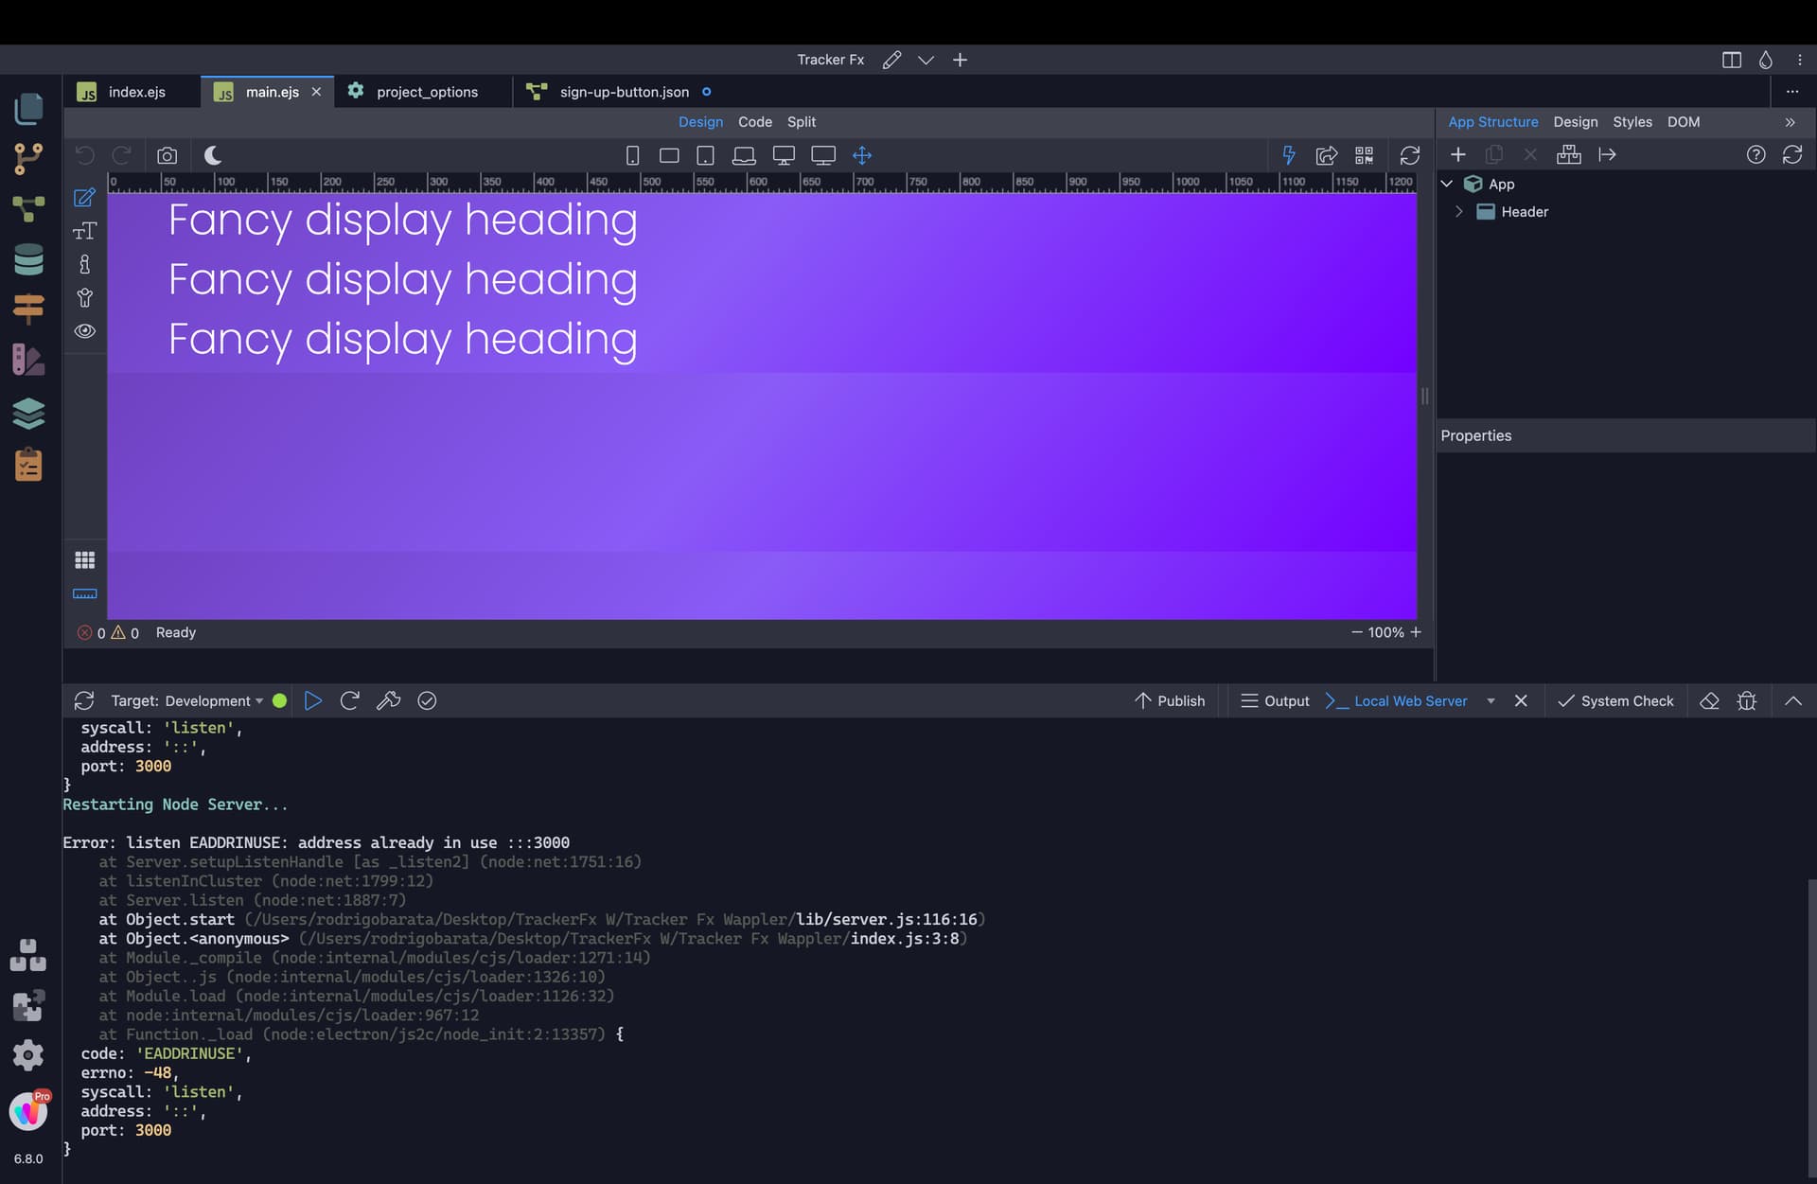Click the screenshot camera icon
This screenshot has height=1184, width=1817.
pos(168,155)
